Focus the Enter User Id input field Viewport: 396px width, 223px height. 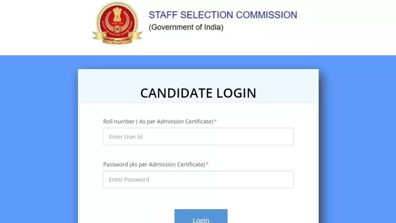(198, 137)
